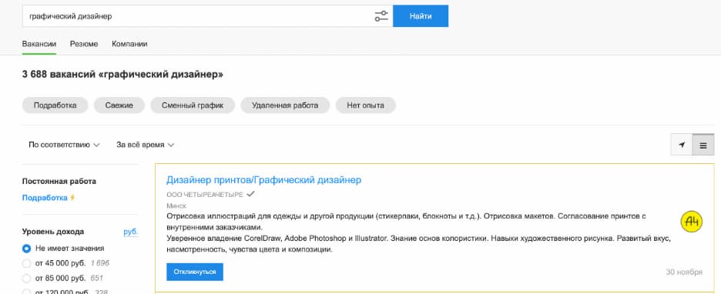The width and height of the screenshot is (721, 294).
Task: Open the ООО ЧЕТЫРЕАЧЕТЫРЕ company page
Action: 205,195
